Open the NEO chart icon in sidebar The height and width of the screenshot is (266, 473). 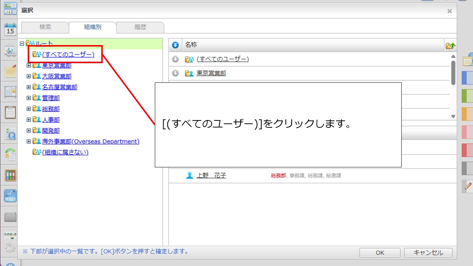click(10, 195)
